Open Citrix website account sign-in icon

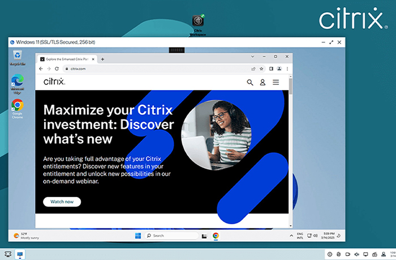(262, 82)
